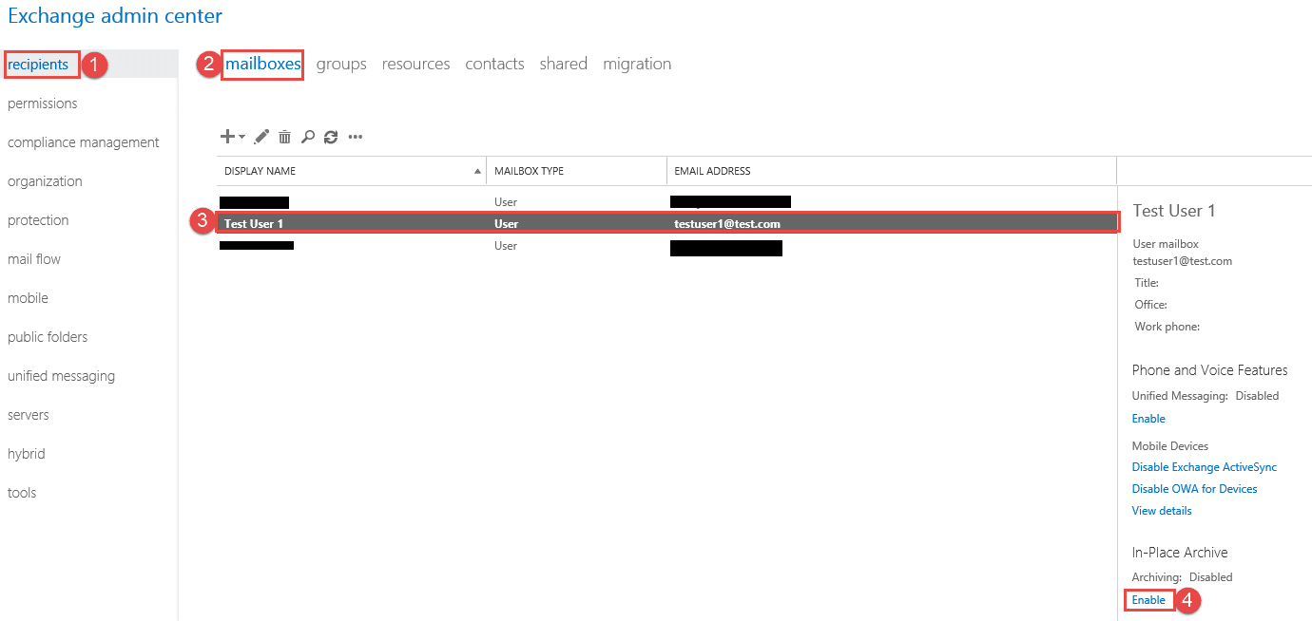Viewport: 1312px width, 621px height.
Task: Click the refresh icon in the toolbar
Action: click(331, 137)
